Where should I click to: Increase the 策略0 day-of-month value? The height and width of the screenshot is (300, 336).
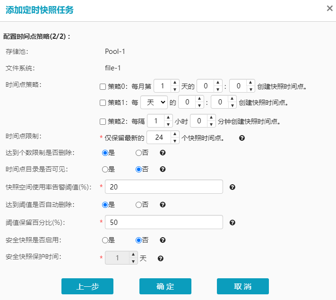click(x=174, y=83)
